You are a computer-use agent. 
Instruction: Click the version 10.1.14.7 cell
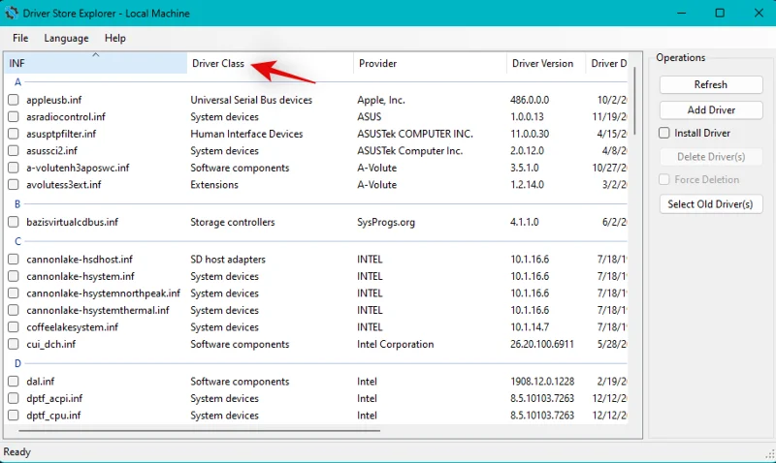pyautogui.click(x=530, y=327)
